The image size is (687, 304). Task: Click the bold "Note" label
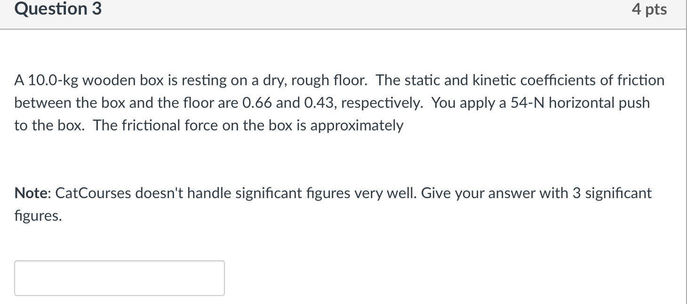coord(33,193)
